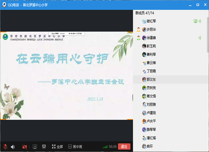Click screen-sharing indicator on 谢红琴's row
Image resolution: width=209 pixels, height=152 pixels.
pyautogui.click(x=196, y=21)
